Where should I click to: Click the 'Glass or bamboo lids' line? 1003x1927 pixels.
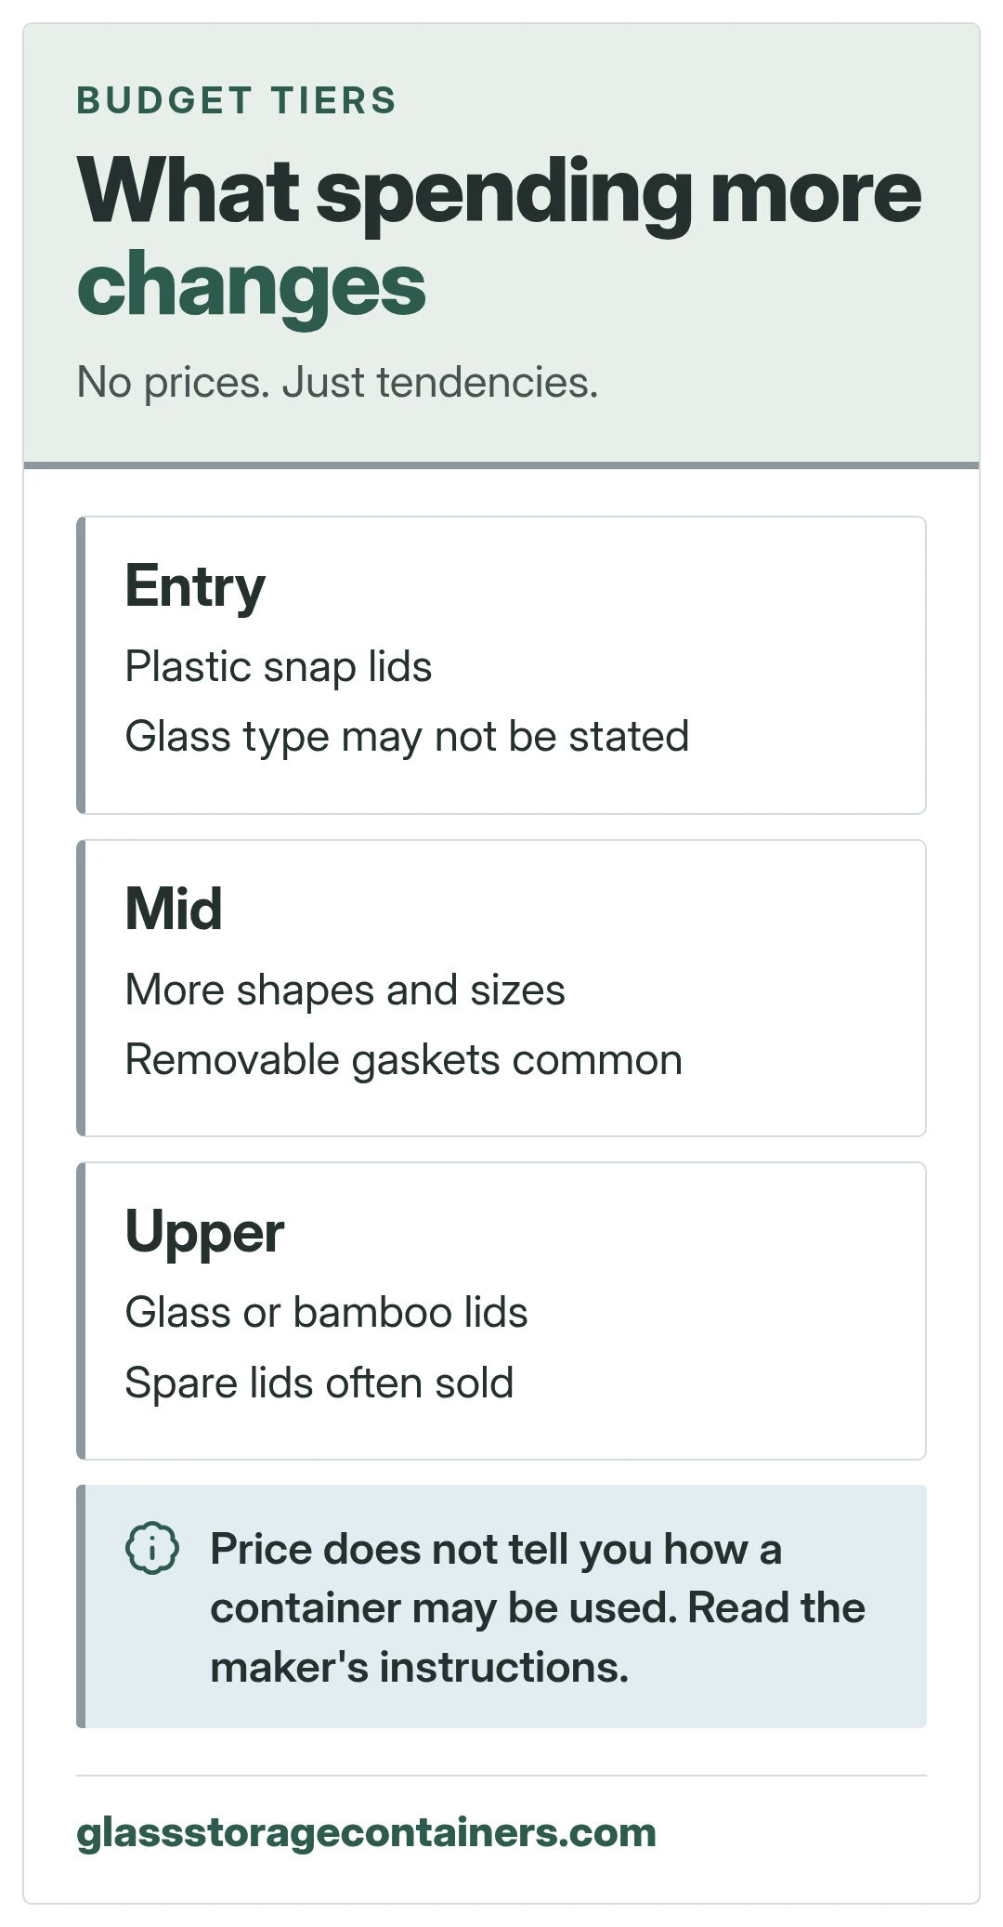[326, 1312]
